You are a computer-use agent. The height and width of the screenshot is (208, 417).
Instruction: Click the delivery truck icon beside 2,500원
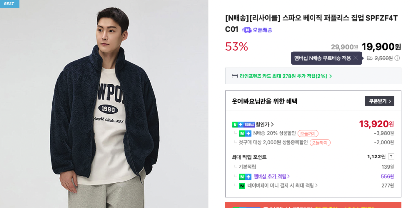(x=369, y=58)
